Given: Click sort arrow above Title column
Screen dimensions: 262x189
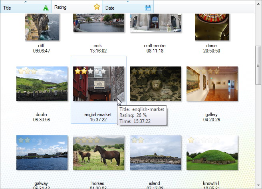Looking at the screenshot, I should pos(26,2).
